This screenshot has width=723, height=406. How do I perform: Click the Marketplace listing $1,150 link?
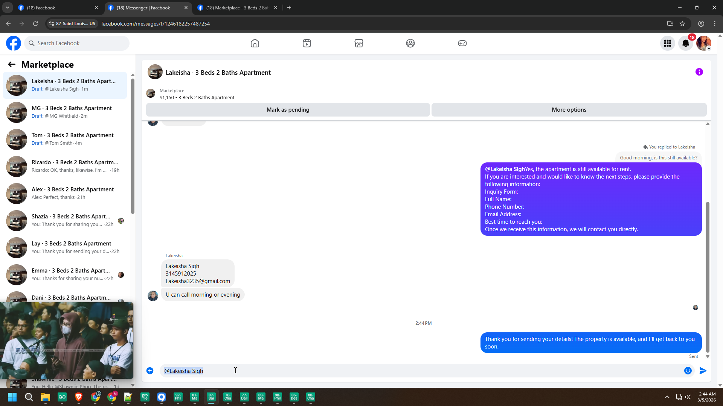(197, 97)
